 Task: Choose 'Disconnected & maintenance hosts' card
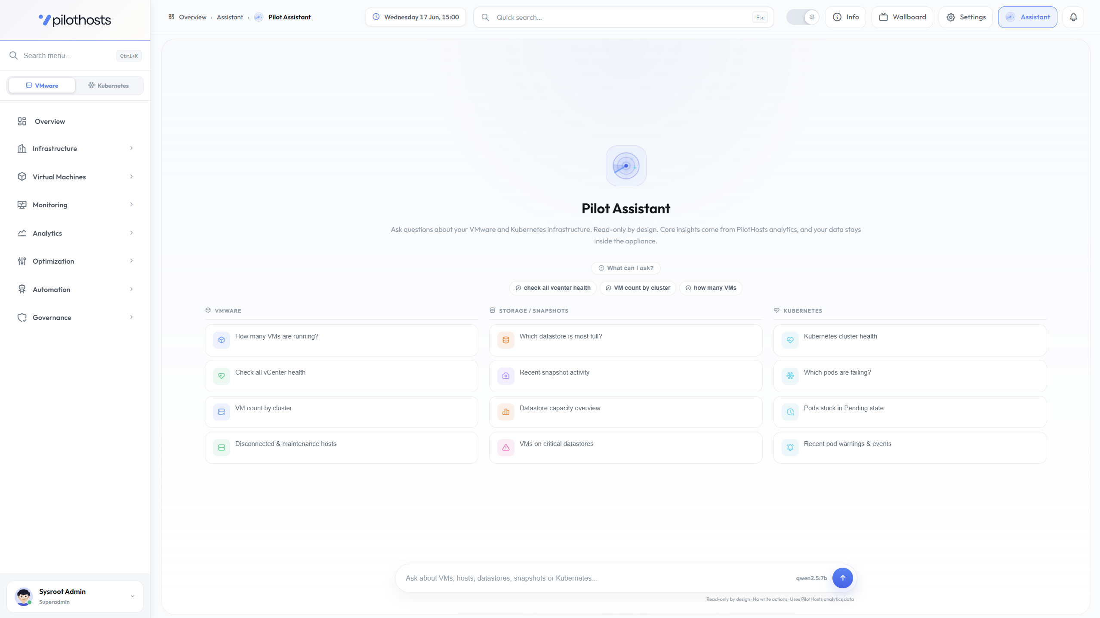click(341, 448)
